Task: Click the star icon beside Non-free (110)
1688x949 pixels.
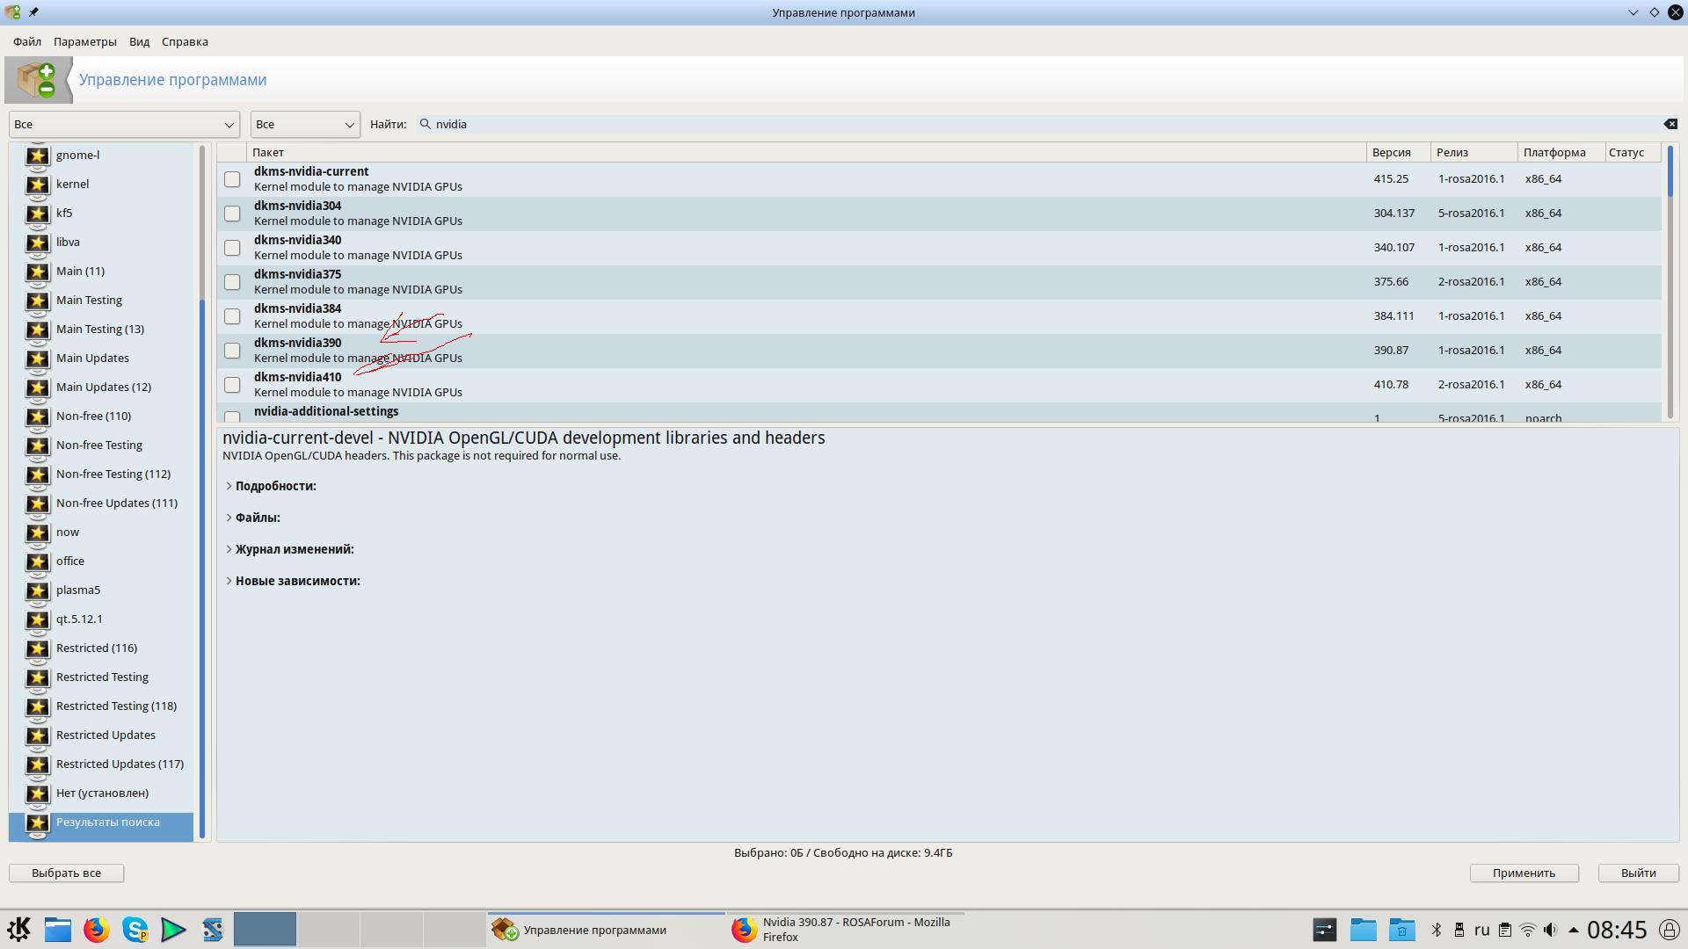Action: coord(38,417)
